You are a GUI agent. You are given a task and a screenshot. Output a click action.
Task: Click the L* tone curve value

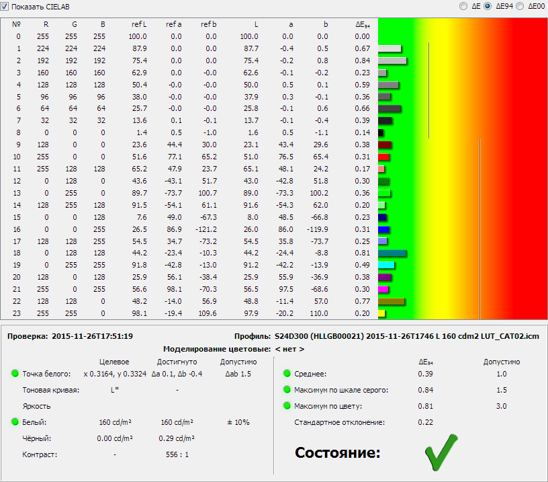[115, 390]
